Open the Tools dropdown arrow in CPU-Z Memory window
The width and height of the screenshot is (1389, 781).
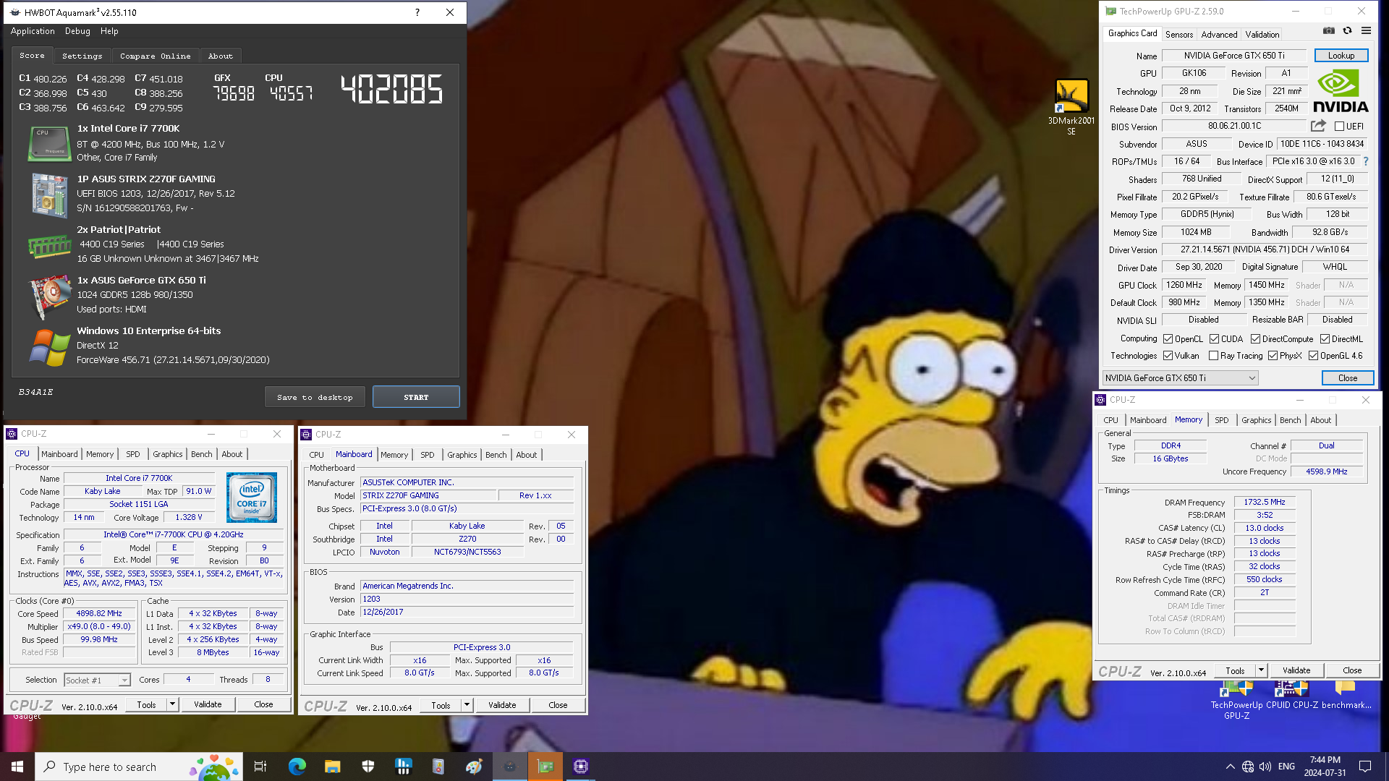click(x=1261, y=670)
